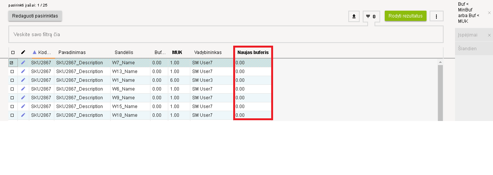Open the filter count button
Image resolution: width=493 pixels, height=175 pixels.
371,16
